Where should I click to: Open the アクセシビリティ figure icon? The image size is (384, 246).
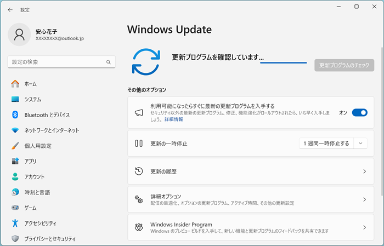pyautogui.click(x=15, y=223)
